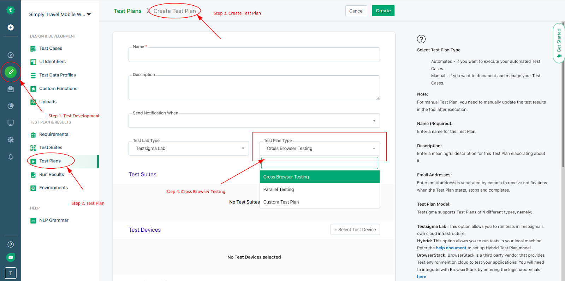Open the dashboard gauge icon
The image size is (565, 281).
[11, 55]
